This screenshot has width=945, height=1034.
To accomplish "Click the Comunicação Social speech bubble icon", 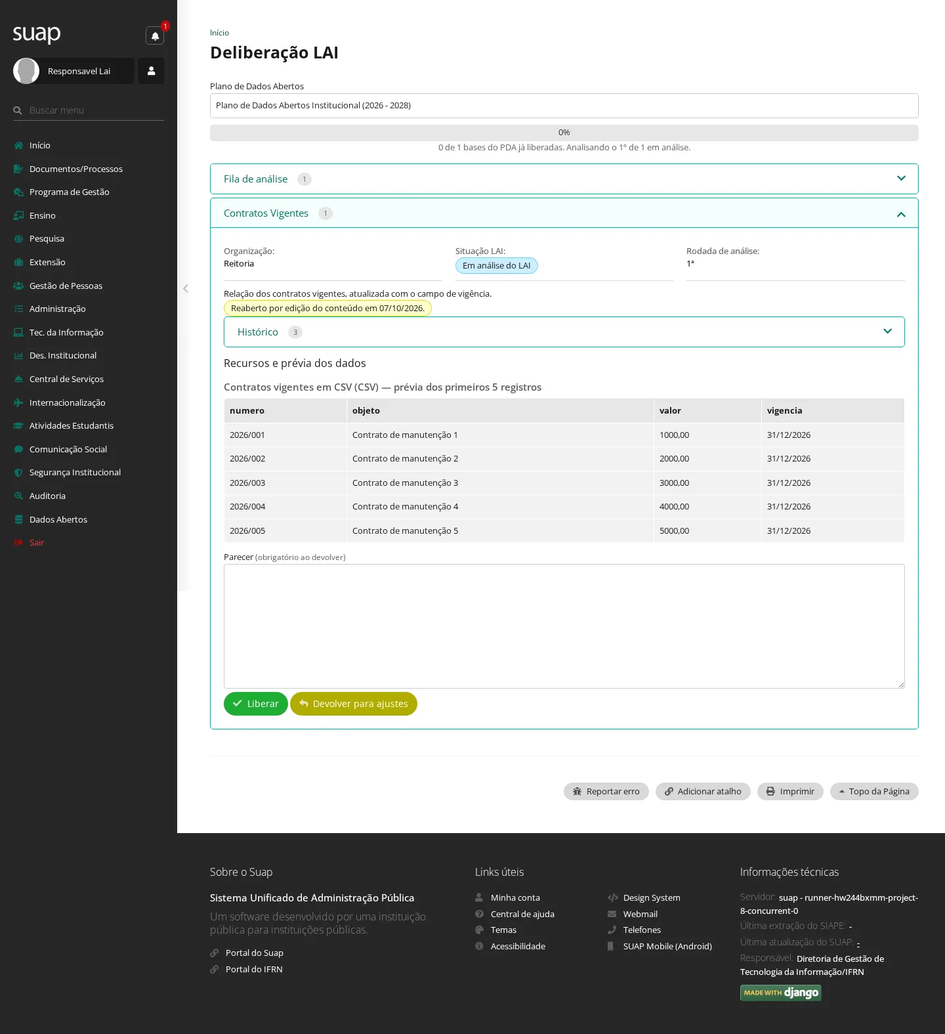I will [x=18, y=449].
